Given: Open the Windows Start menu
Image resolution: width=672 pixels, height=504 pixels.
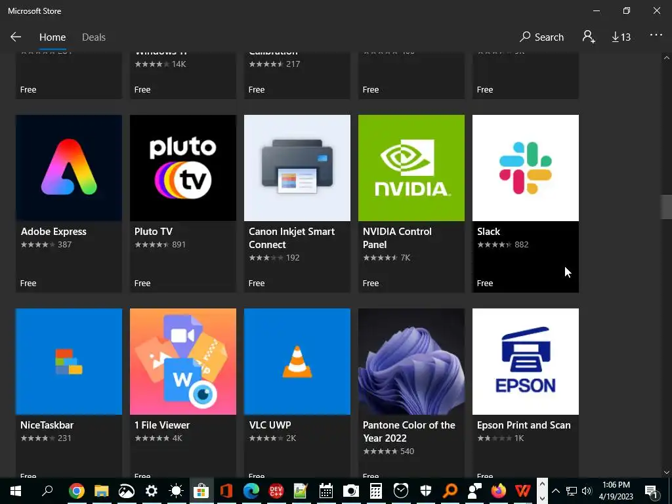Looking at the screenshot, I should tap(16, 491).
